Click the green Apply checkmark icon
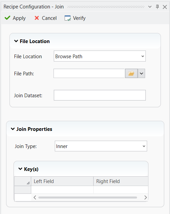This screenshot has width=170, height=214. coord(7,18)
